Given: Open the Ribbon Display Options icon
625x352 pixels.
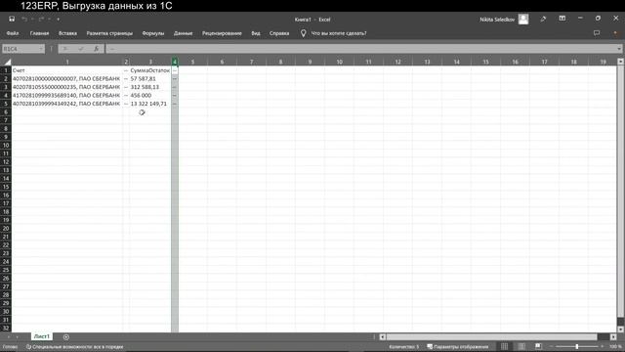Looking at the screenshot, I should [x=562, y=19].
